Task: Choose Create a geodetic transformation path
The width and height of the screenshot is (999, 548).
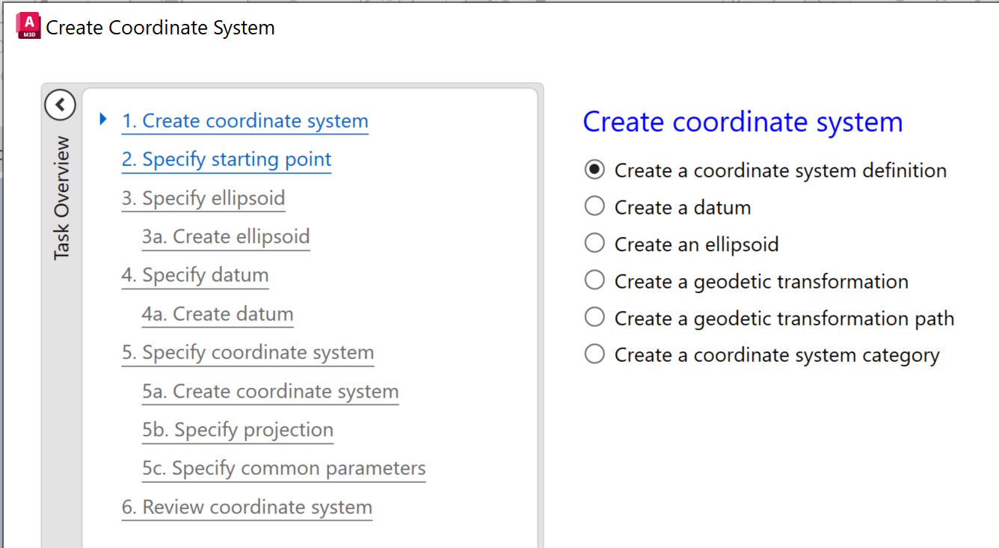Action: coord(594,316)
